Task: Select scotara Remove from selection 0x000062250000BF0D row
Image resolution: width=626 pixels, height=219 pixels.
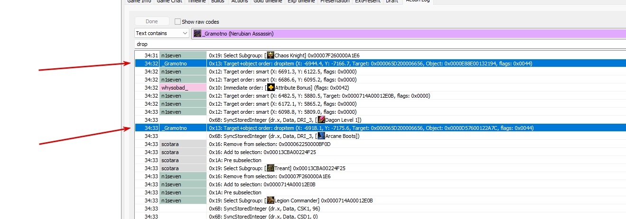Action: [380, 144]
